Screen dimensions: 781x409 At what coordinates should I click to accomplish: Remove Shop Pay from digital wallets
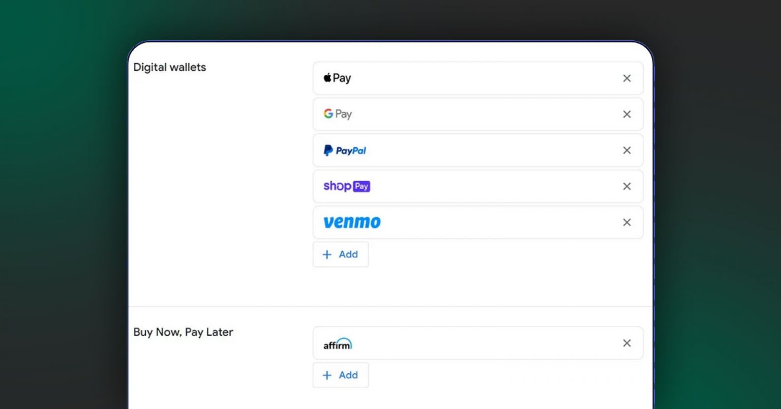pos(627,187)
